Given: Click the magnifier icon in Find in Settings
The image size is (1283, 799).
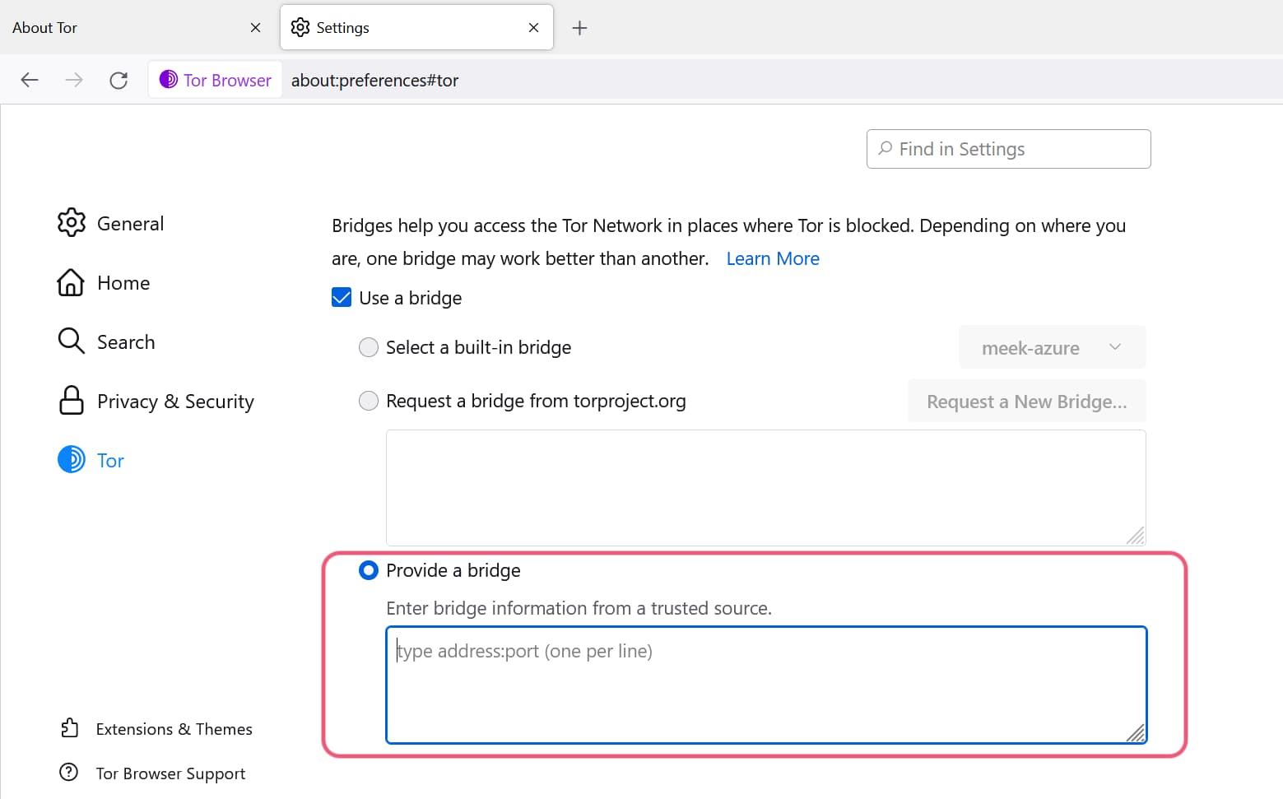Looking at the screenshot, I should click(886, 148).
